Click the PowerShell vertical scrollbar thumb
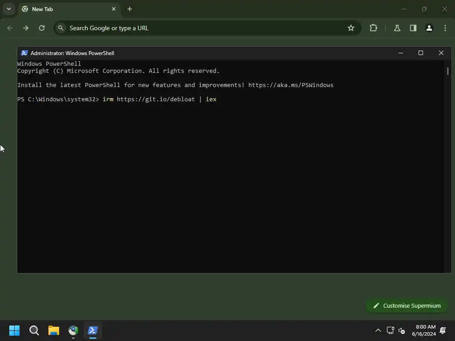 tap(448, 71)
